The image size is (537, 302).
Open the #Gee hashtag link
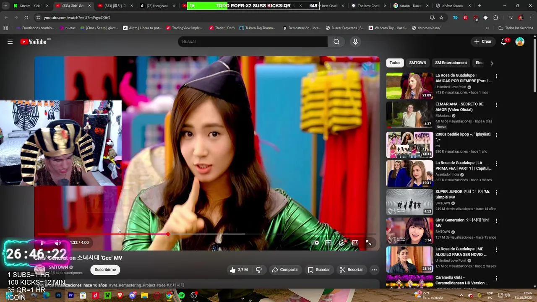pyautogui.click(x=161, y=285)
